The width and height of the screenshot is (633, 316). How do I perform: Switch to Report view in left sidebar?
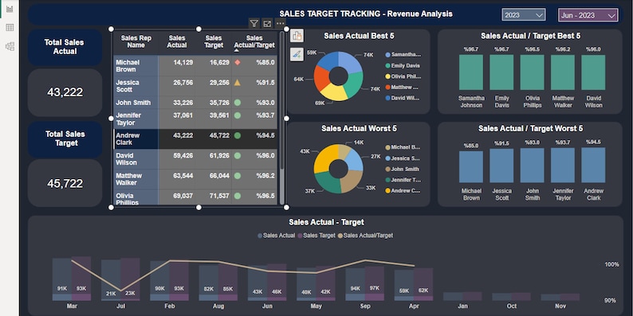pos(10,9)
